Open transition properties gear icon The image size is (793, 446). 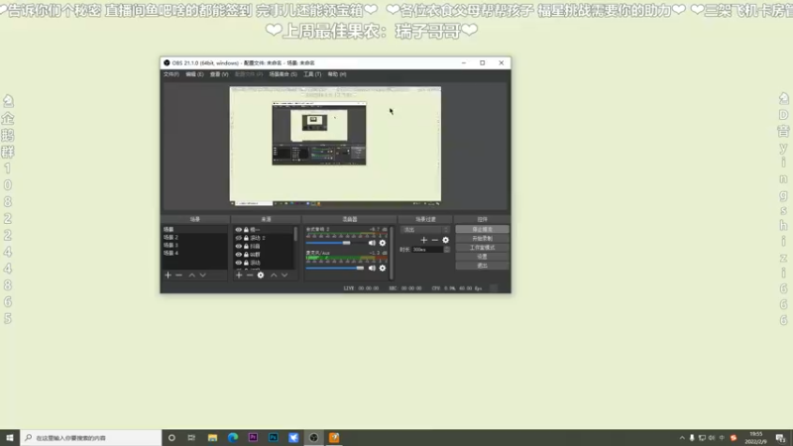pos(445,240)
